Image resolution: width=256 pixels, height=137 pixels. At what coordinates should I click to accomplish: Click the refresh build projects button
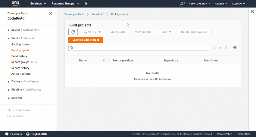coord(73,32)
